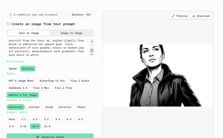Click the sparkle icon on Generate Image
This screenshot has height=138, width=223.
pos(38,137)
